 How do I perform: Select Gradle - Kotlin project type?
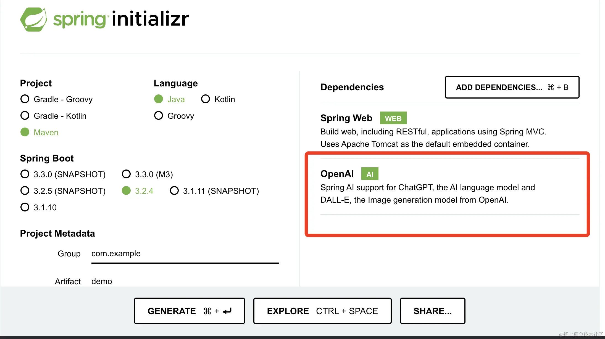54,116
